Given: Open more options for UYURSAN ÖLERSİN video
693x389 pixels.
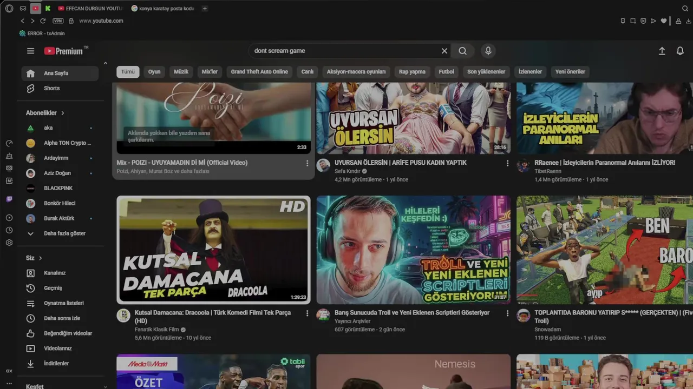Looking at the screenshot, I should (507, 163).
